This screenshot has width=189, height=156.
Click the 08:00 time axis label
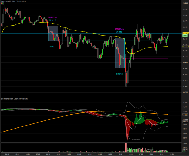(48, 154)
